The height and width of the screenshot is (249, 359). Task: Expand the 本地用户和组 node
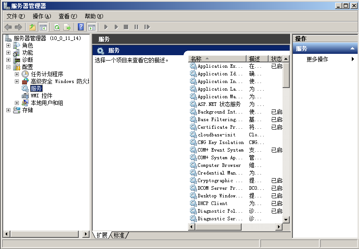tap(17, 103)
